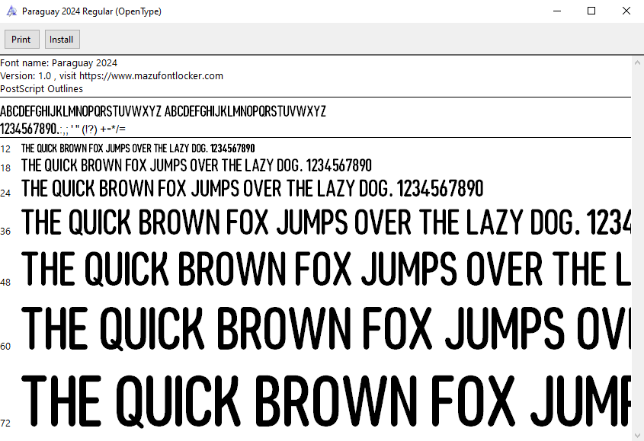644x441 pixels.
Task: Click the Install button
Action: point(62,39)
